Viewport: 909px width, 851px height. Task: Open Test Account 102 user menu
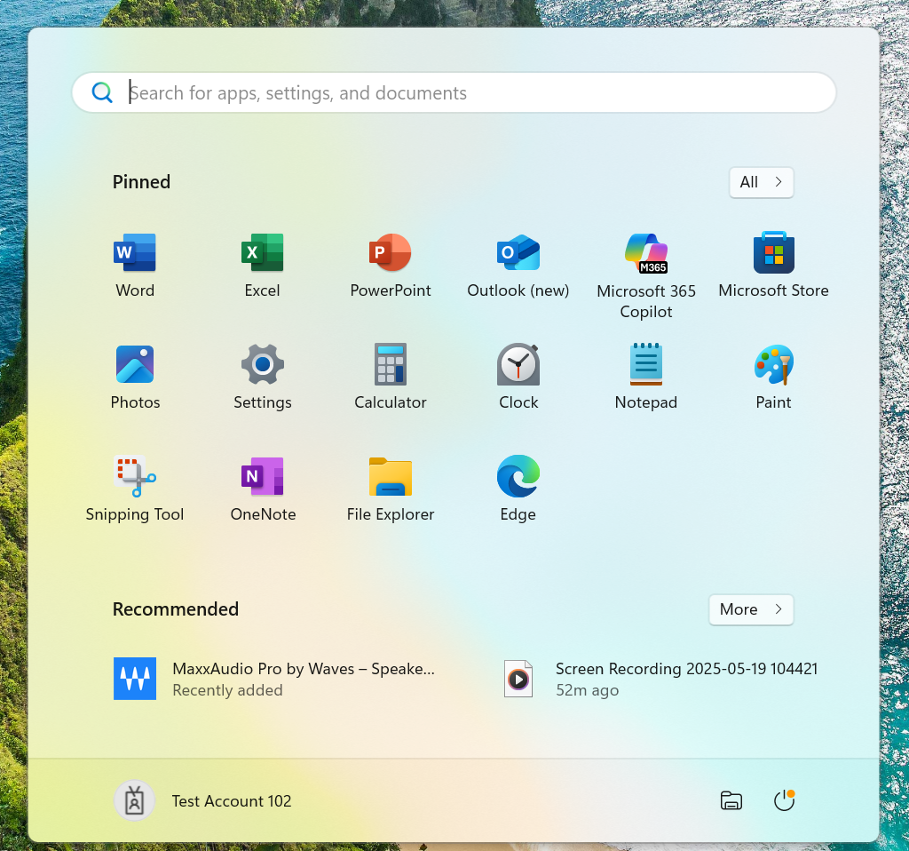(204, 800)
